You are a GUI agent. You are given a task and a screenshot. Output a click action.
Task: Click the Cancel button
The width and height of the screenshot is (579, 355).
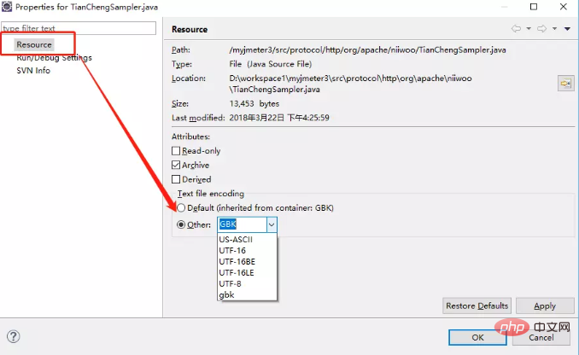[541, 337]
